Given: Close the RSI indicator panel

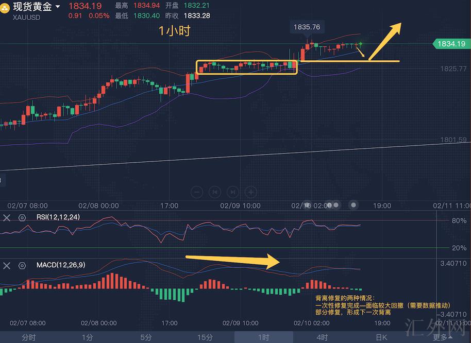Looking at the screenshot, I should 7,217.
